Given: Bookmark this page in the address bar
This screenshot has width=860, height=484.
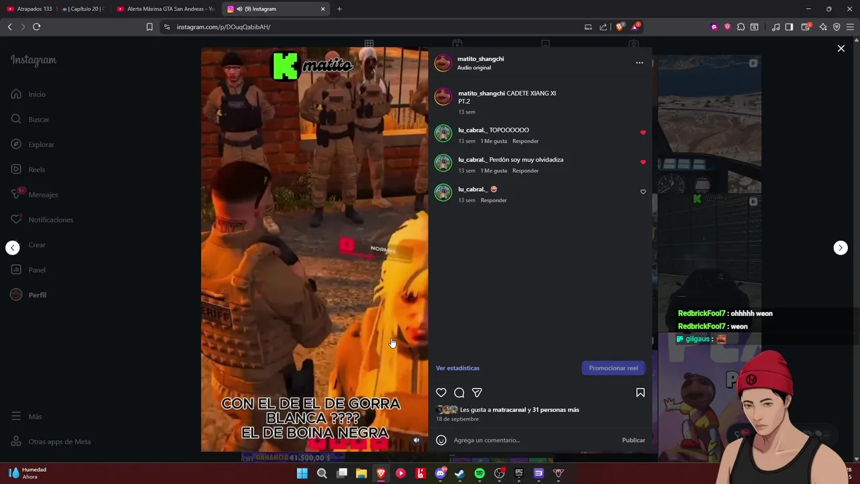Looking at the screenshot, I should click(x=149, y=27).
